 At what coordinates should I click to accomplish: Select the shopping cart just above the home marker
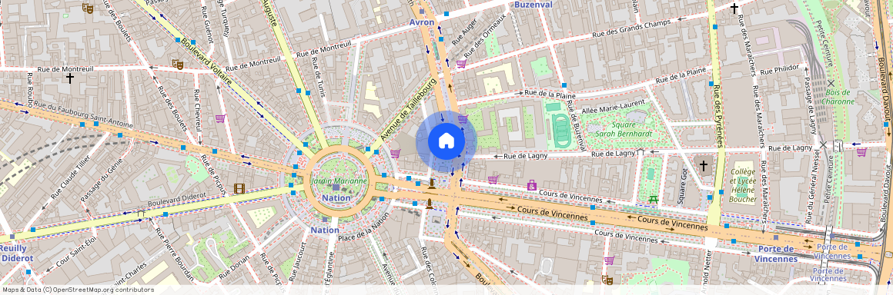pos(463,119)
